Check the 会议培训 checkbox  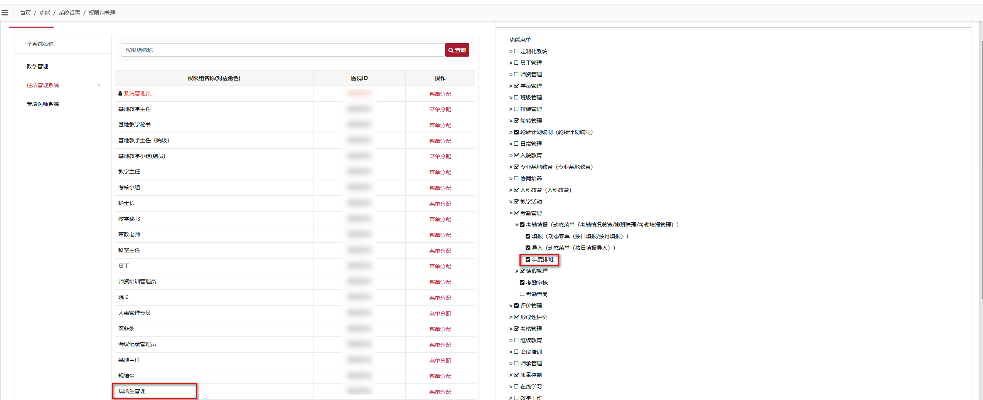pos(516,352)
